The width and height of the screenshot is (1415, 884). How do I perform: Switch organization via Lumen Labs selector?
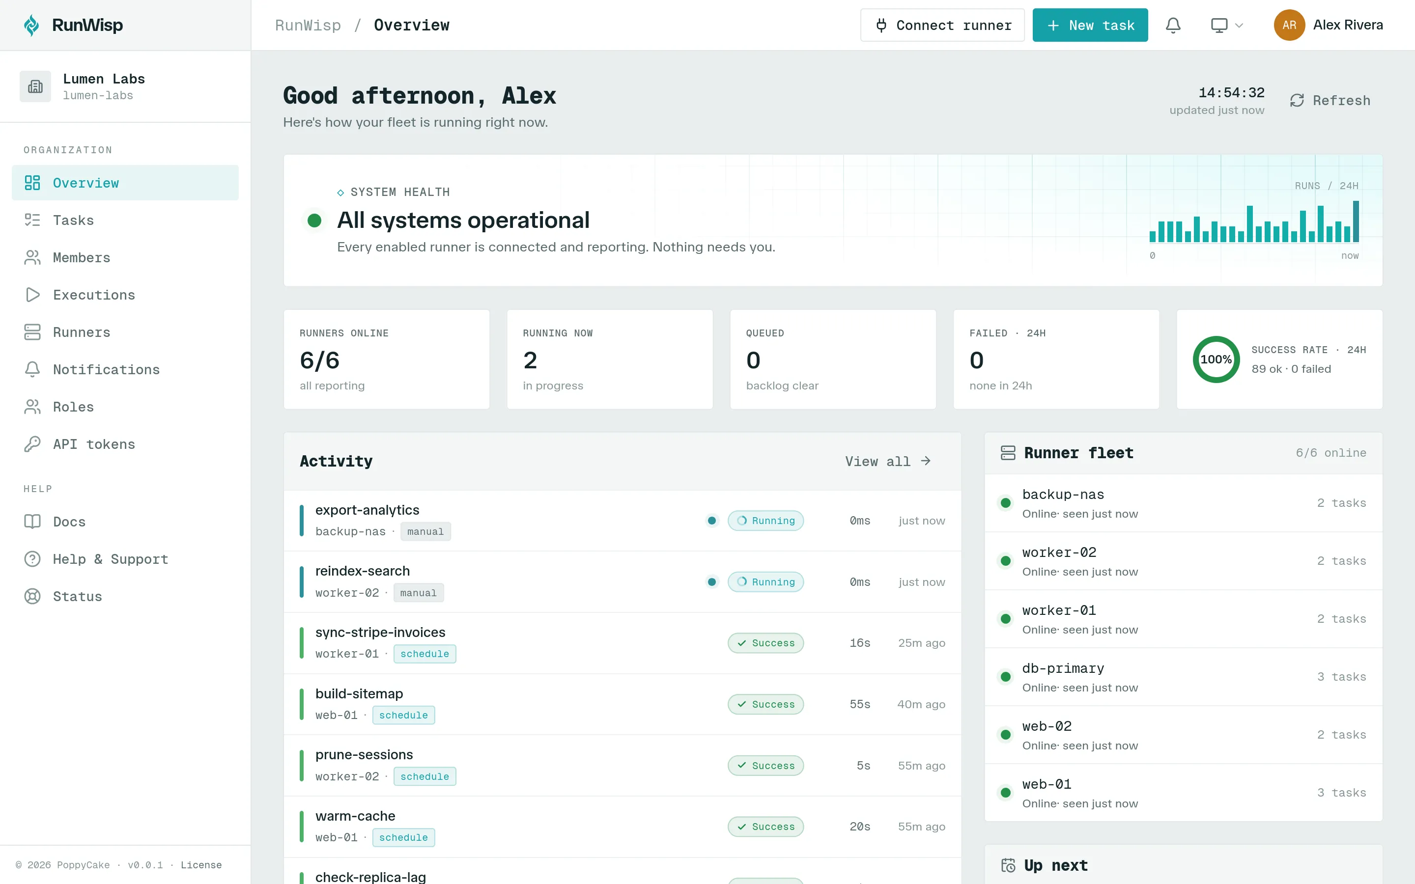125,86
